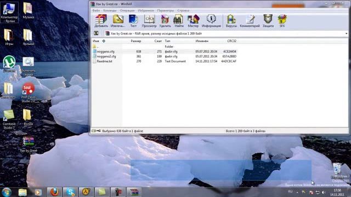Click the Извлечь (Extract) toolbar icon
Image resolution: width=351 pixels, height=197 pixels.
click(118, 21)
